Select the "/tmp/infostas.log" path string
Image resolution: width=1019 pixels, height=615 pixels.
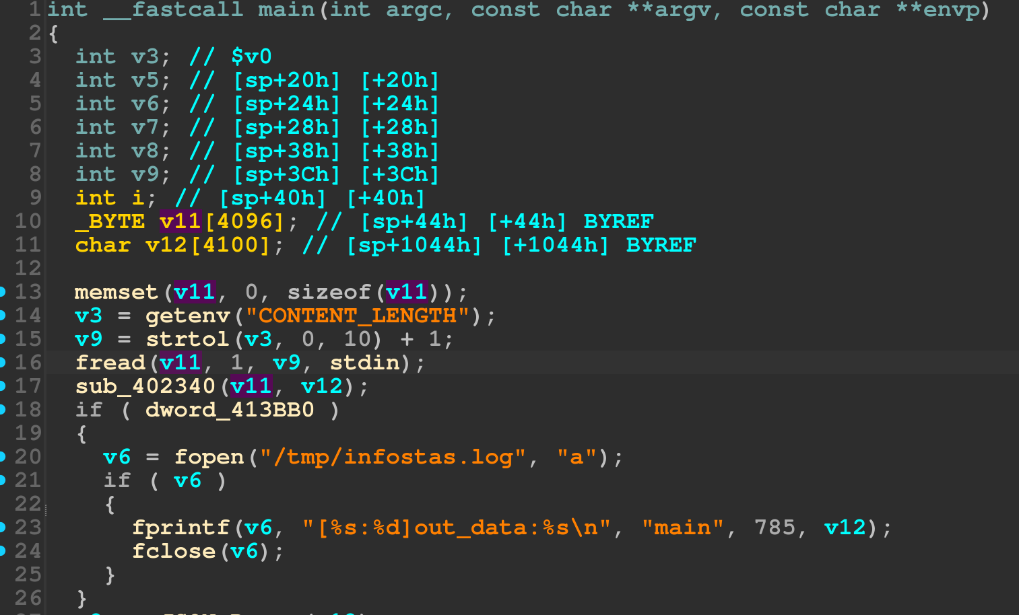click(393, 457)
